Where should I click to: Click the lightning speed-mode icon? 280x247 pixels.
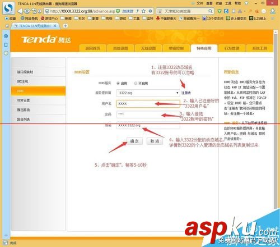pos(138,11)
